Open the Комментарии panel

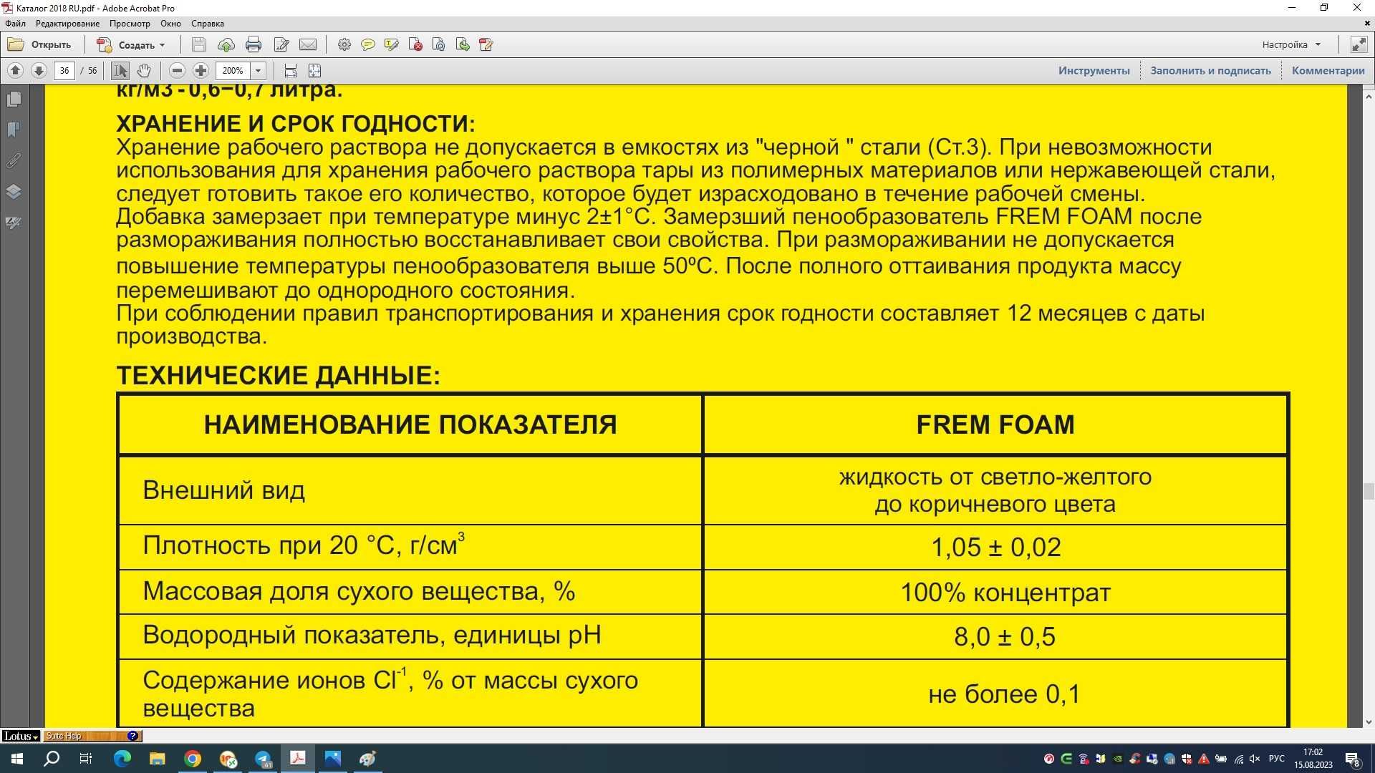pyautogui.click(x=1328, y=70)
